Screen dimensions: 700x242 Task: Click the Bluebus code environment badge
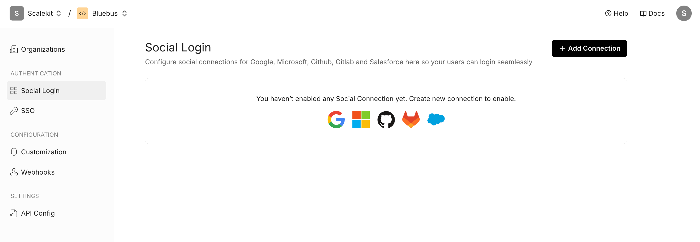coord(82,13)
